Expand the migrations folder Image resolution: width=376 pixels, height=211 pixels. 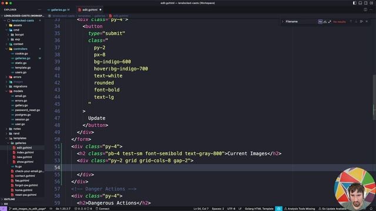[x=20, y=87]
